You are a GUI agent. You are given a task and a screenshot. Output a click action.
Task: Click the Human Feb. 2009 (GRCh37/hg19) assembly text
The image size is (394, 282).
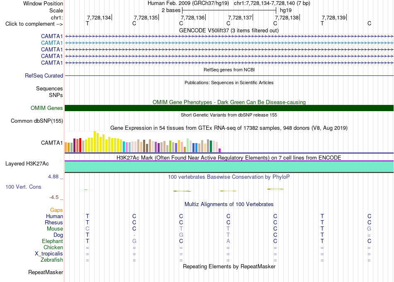(x=188, y=3)
